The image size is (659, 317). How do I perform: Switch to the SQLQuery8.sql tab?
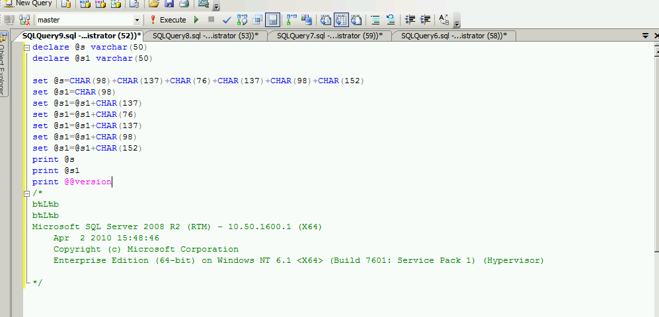[206, 36]
